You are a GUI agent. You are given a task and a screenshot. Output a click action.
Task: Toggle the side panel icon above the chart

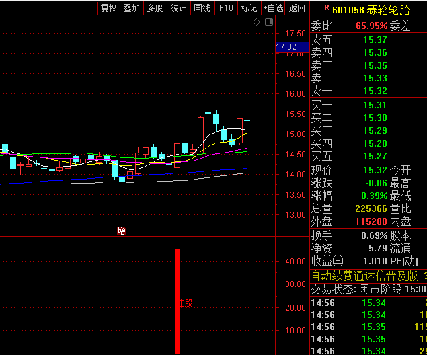click(269, 22)
